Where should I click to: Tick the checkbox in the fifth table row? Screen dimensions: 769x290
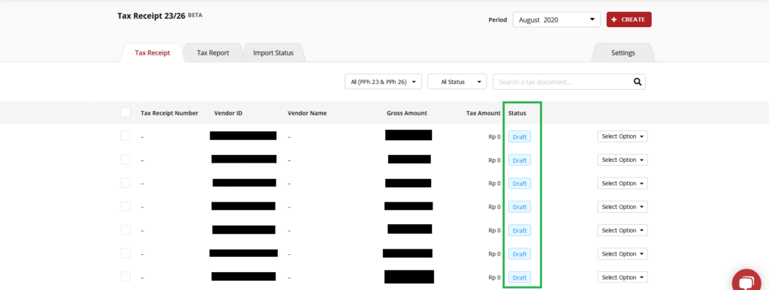pyautogui.click(x=125, y=230)
